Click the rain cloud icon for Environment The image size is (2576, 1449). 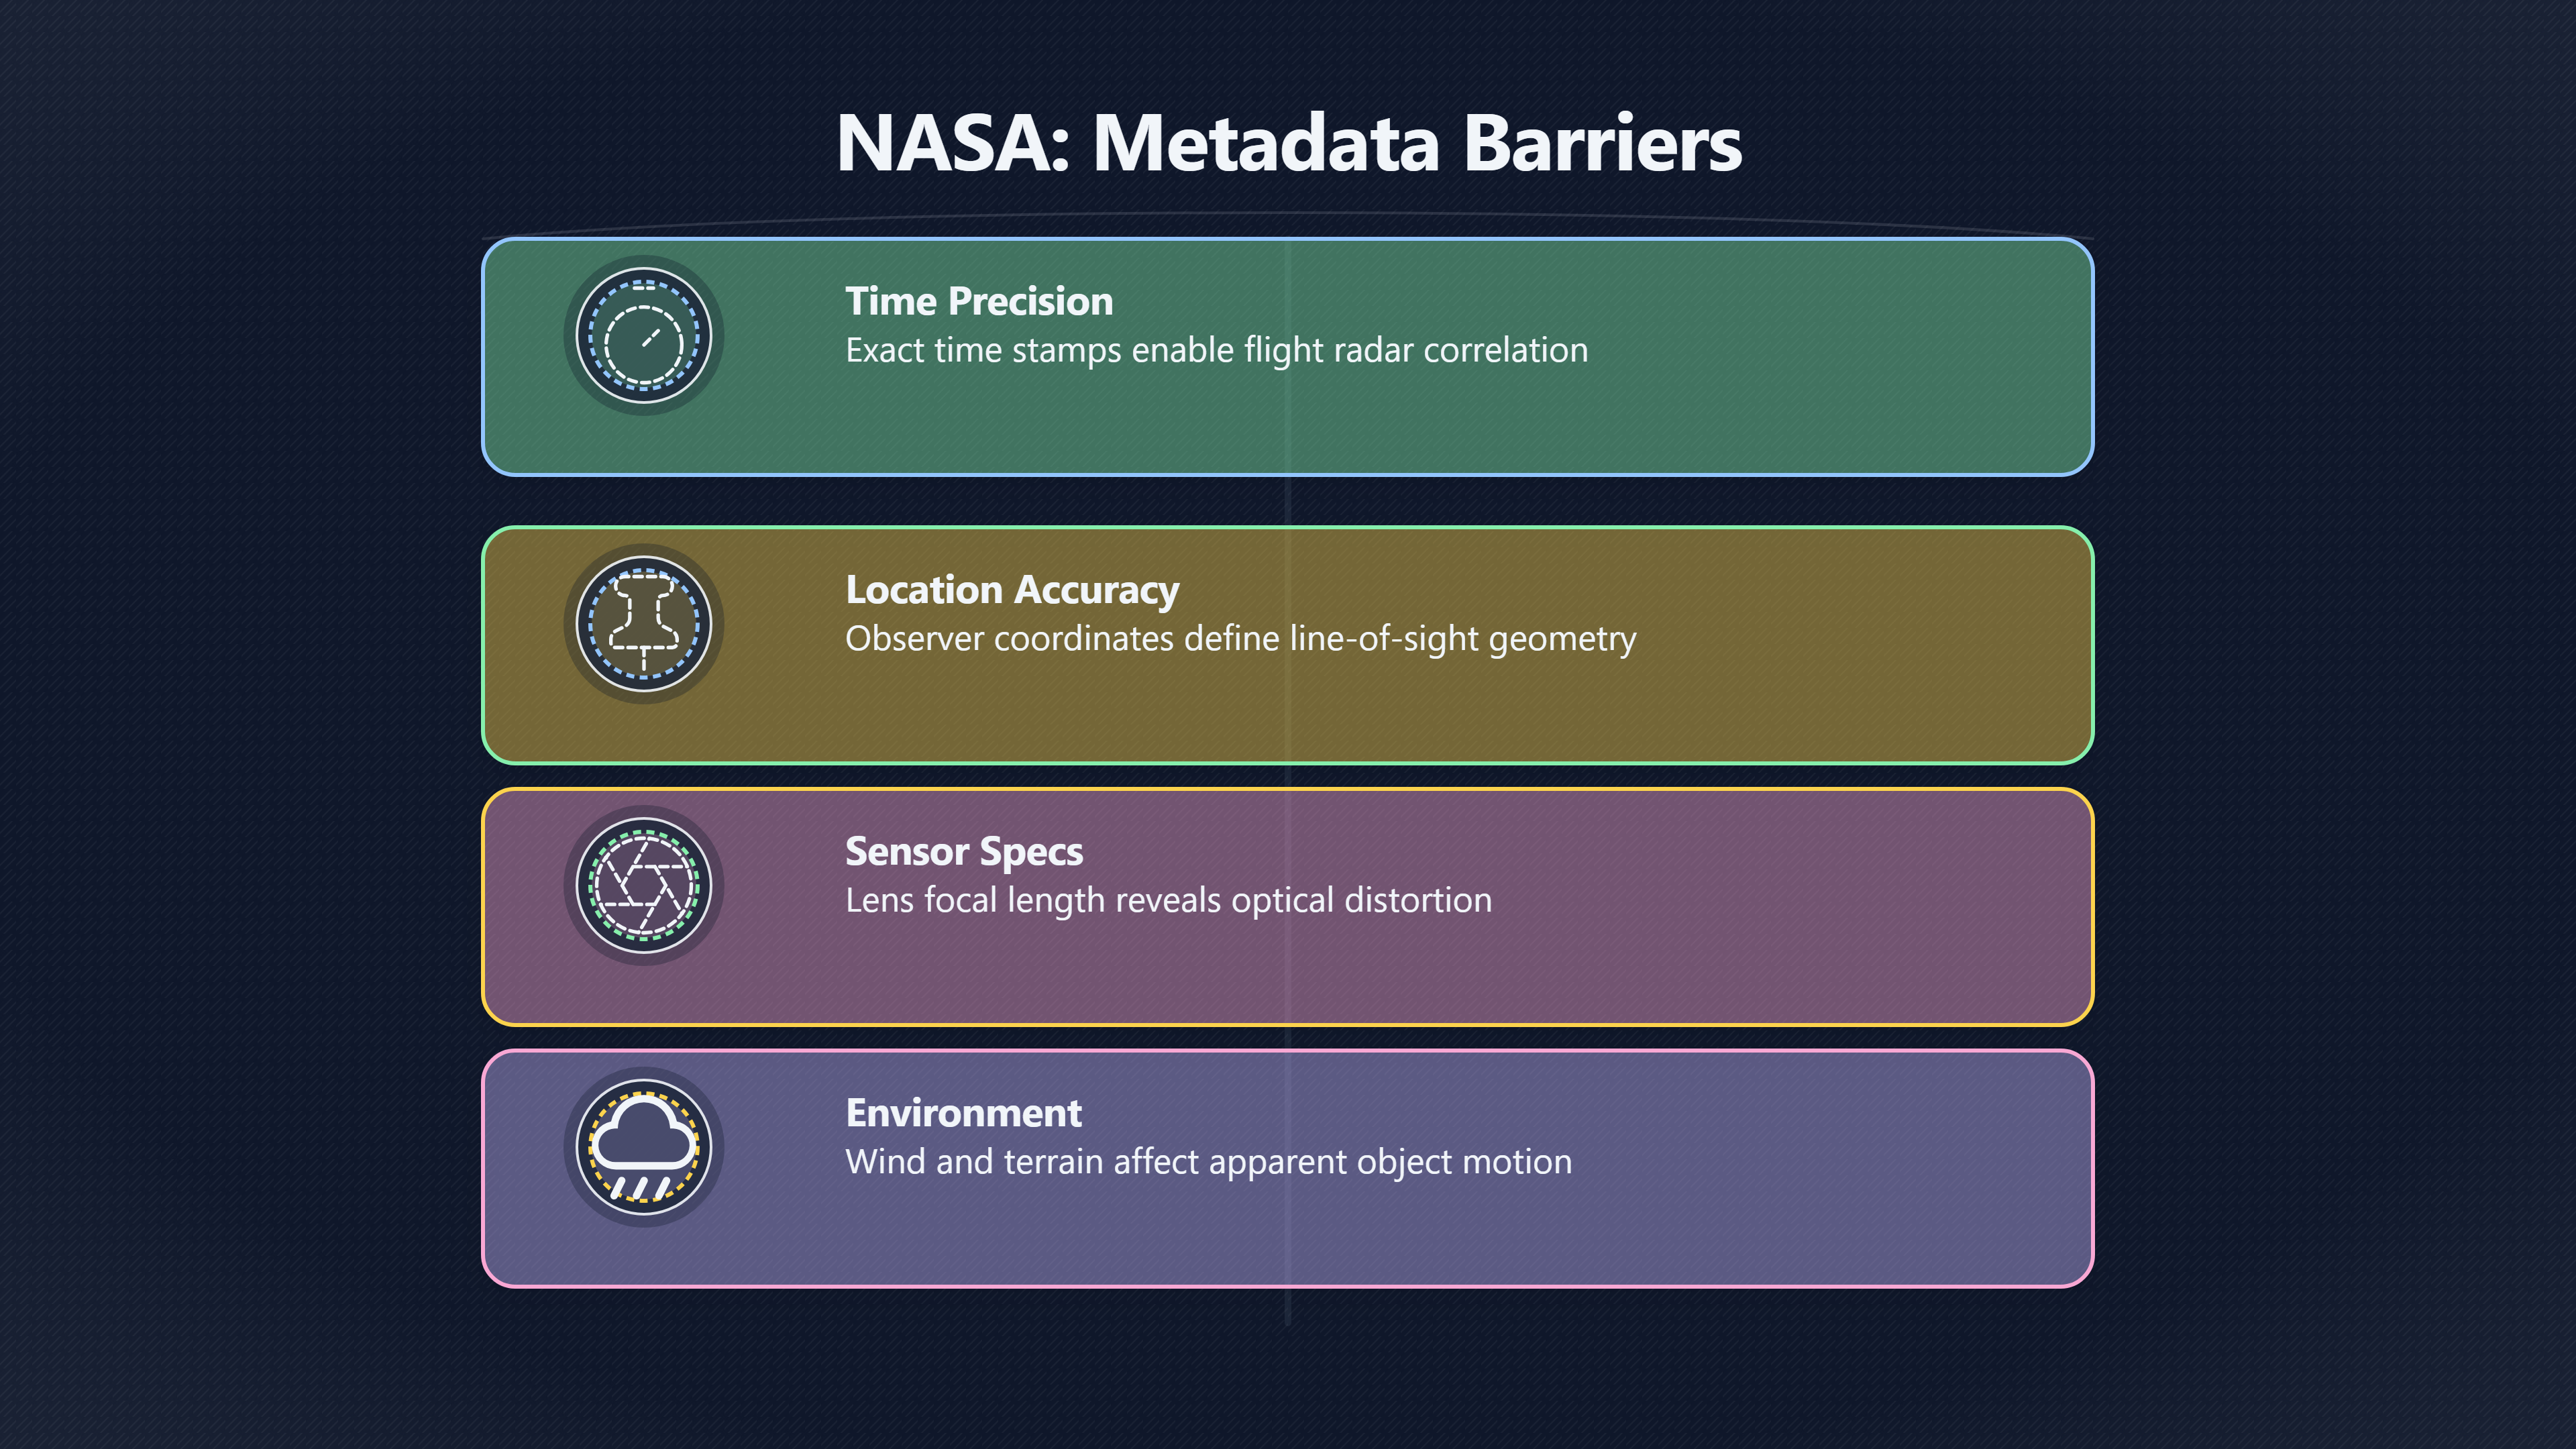coord(644,1148)
